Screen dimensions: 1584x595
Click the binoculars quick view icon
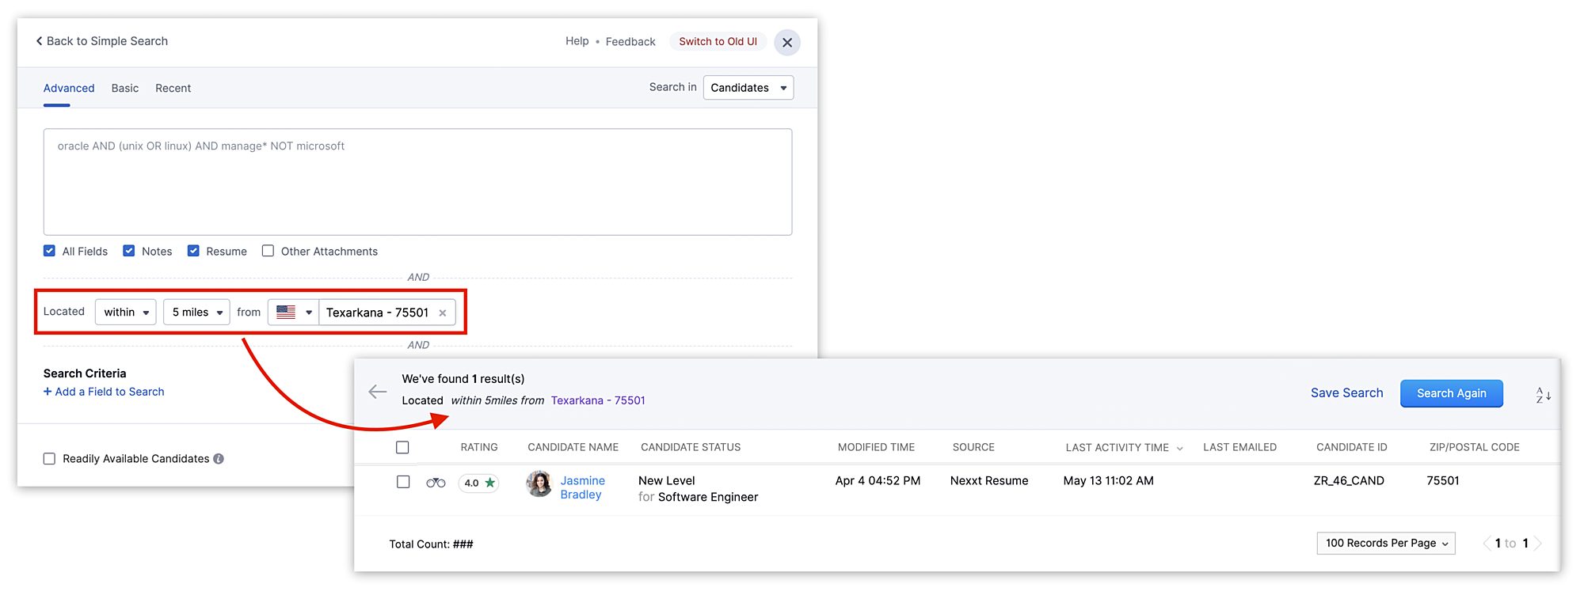pos(436,483)
